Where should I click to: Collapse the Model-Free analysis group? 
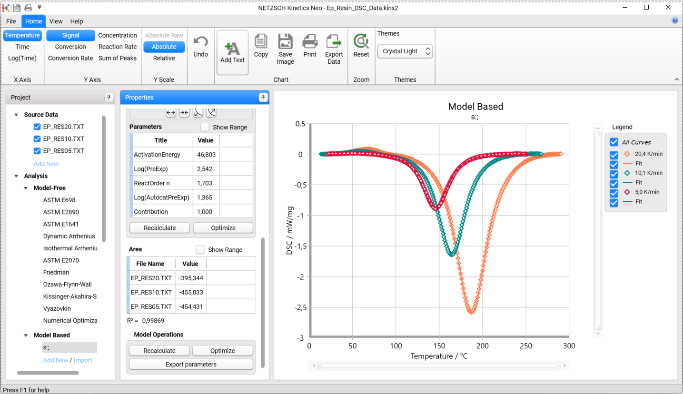pos(26,188)
